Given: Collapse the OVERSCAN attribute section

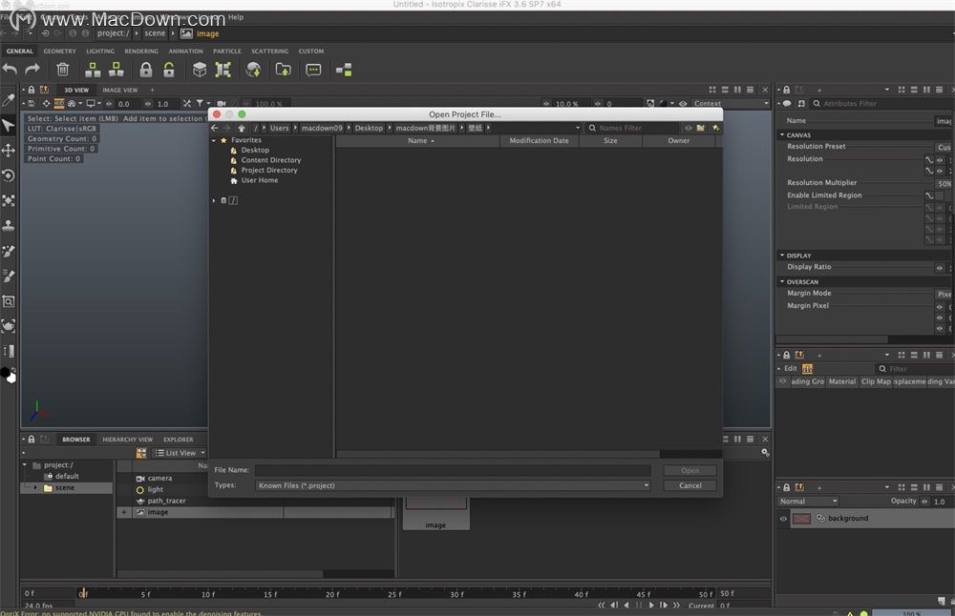Looking at the screenshot, I should [x=782, y=281].
